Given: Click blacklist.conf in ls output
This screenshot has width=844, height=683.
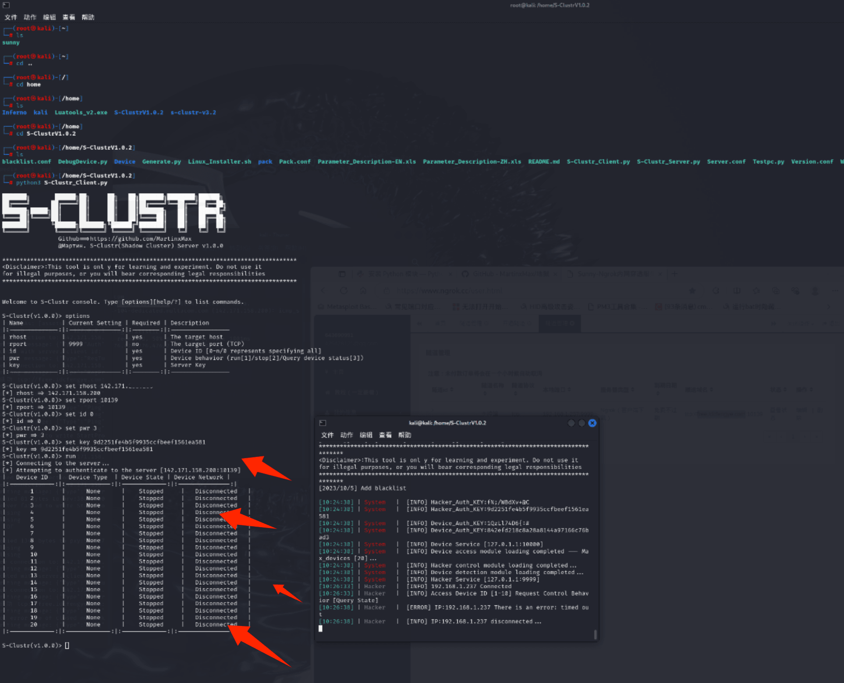Looking at the screenshot, I should point(27,162).
